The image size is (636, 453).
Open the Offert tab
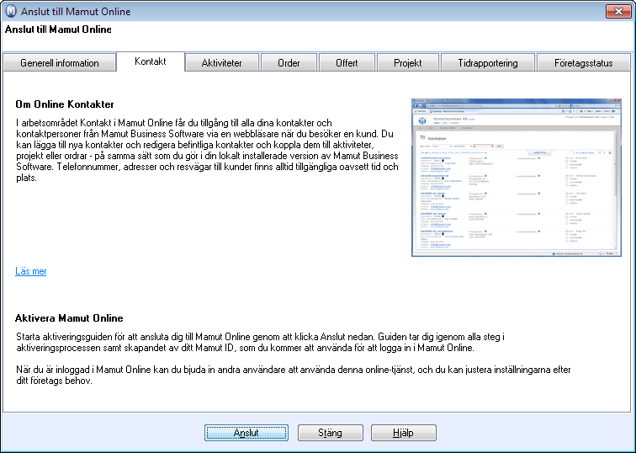click(347, 63)
